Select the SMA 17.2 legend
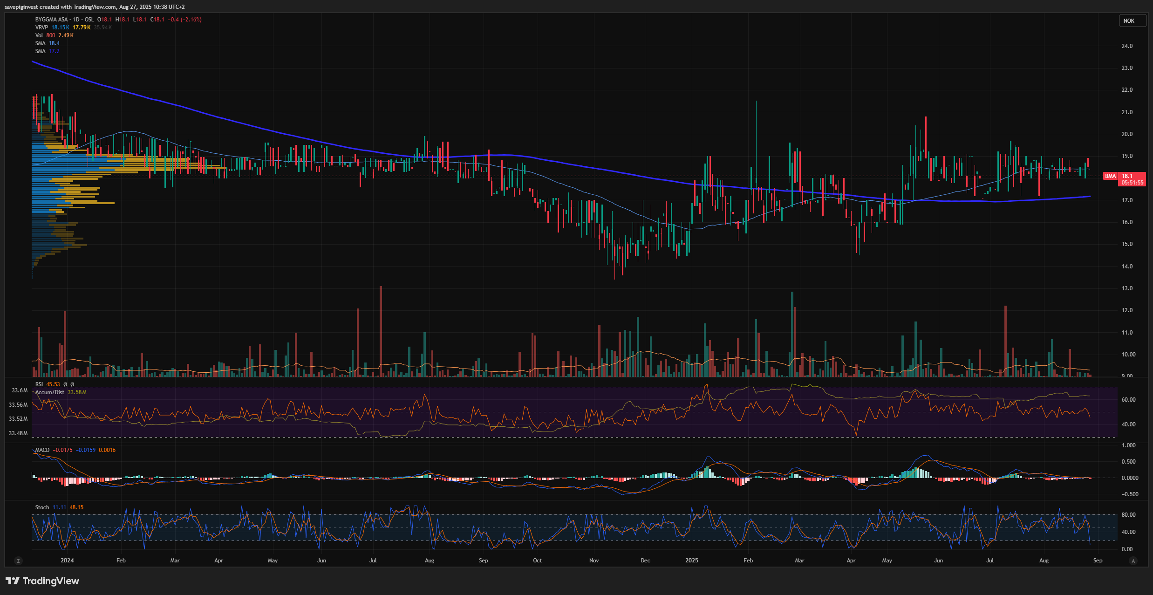 point(47,51)
